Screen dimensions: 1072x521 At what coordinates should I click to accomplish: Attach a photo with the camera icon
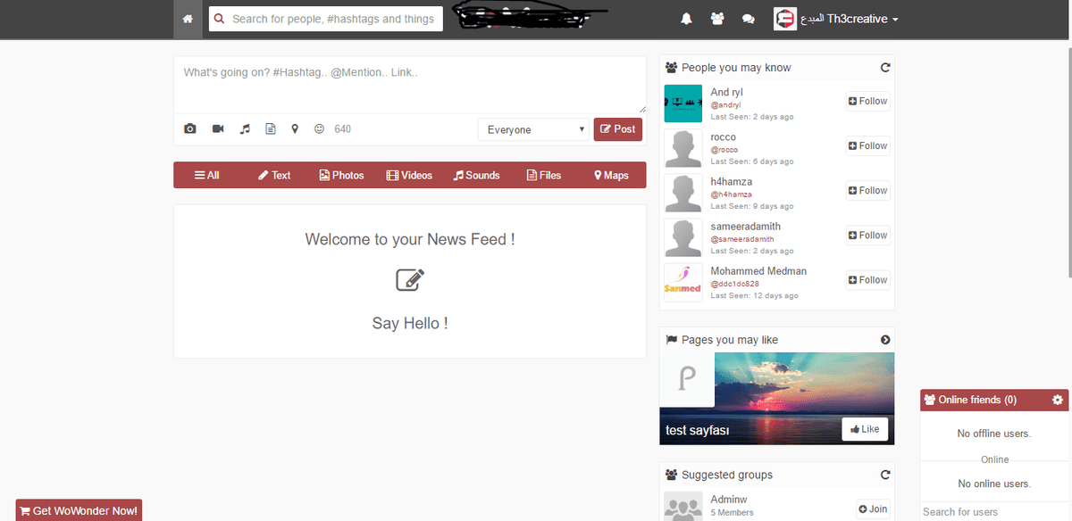click(x=190, y=129)
